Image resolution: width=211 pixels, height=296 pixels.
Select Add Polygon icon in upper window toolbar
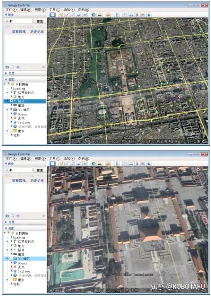67,15
